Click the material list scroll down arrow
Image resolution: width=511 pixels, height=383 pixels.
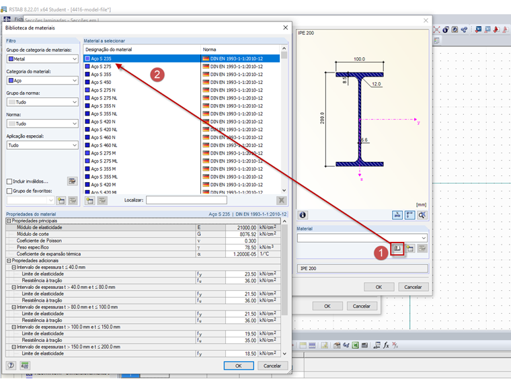[x=284, y=191]
